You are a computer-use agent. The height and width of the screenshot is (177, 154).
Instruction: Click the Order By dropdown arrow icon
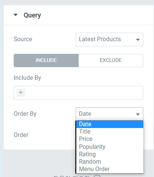tap(138, 114)
